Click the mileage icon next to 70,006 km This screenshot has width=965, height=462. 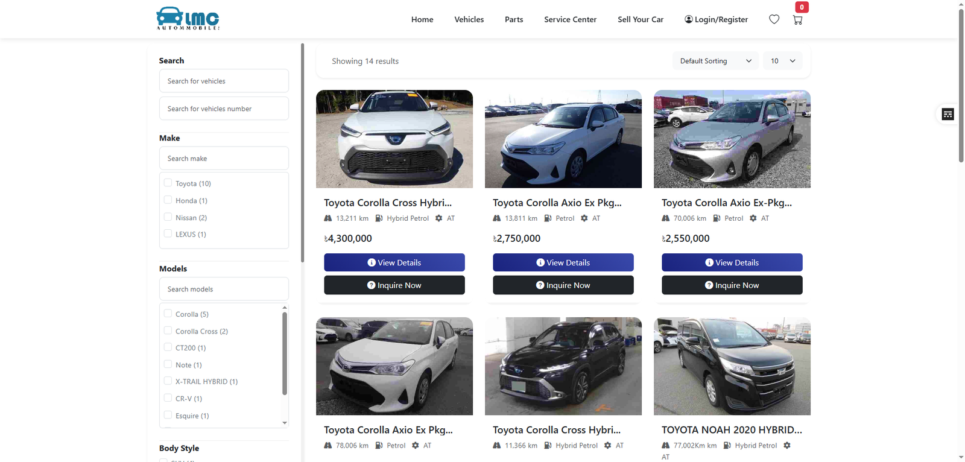666,218
